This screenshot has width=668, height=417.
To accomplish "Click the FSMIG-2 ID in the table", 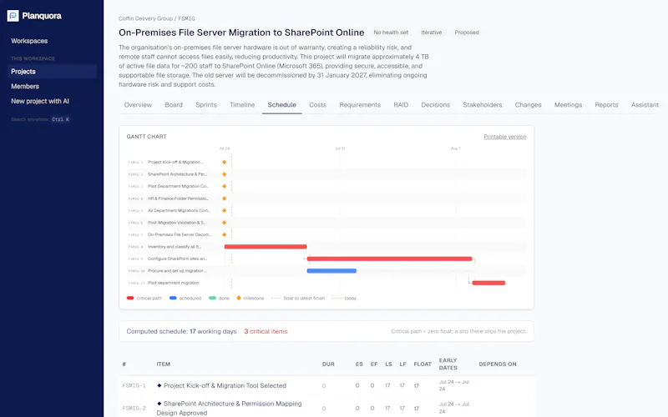I will pyautogui.click(x=134, y=408).
